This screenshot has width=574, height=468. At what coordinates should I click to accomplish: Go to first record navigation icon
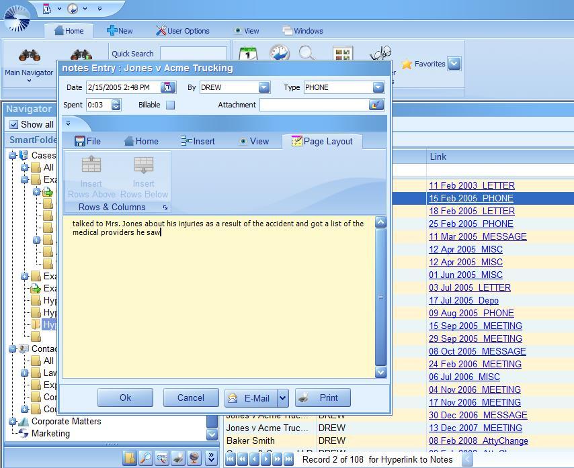231,459
